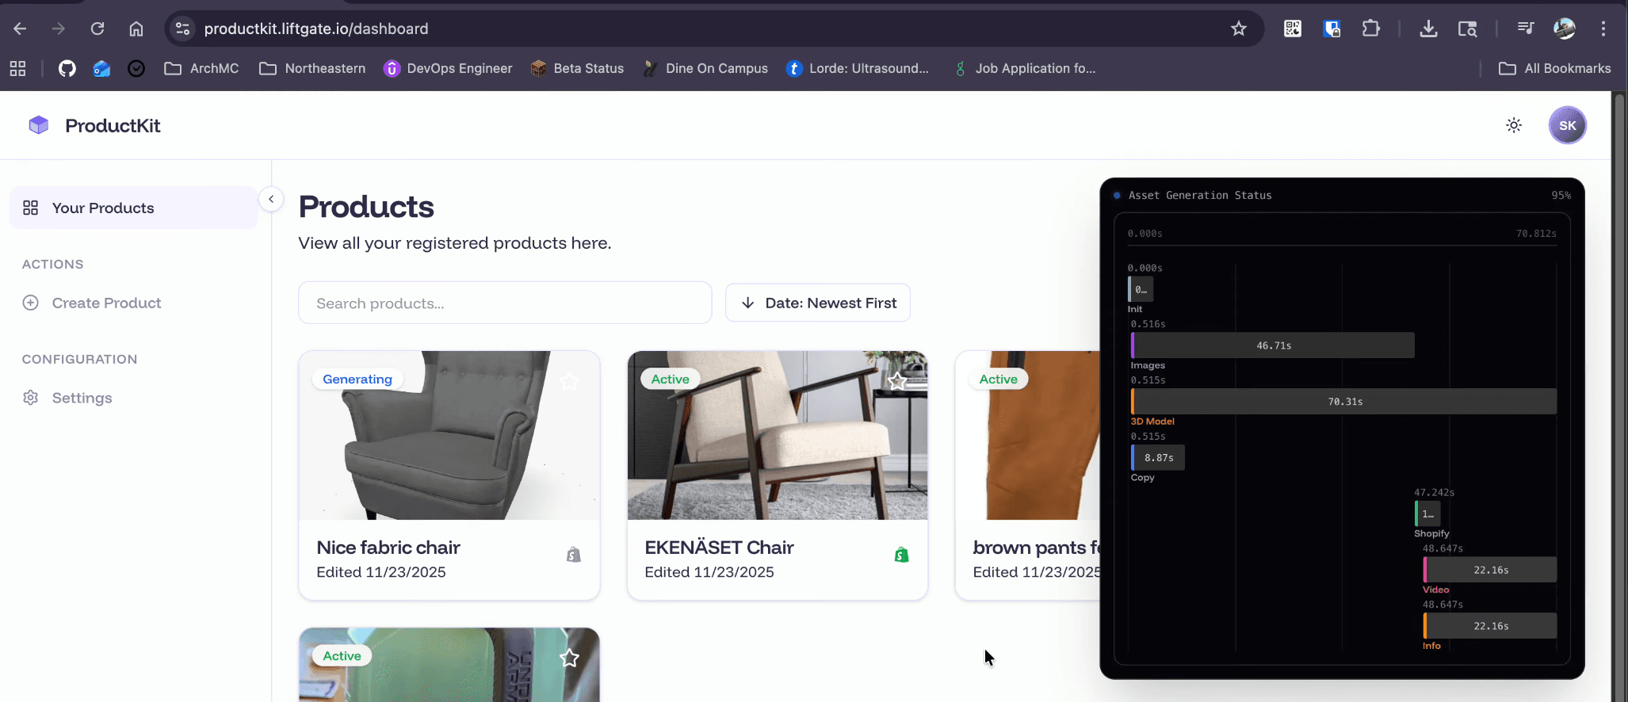Click the page vertical scrollbar
This screenshot has height=702, width=1628.
[x=1620, y=396]
